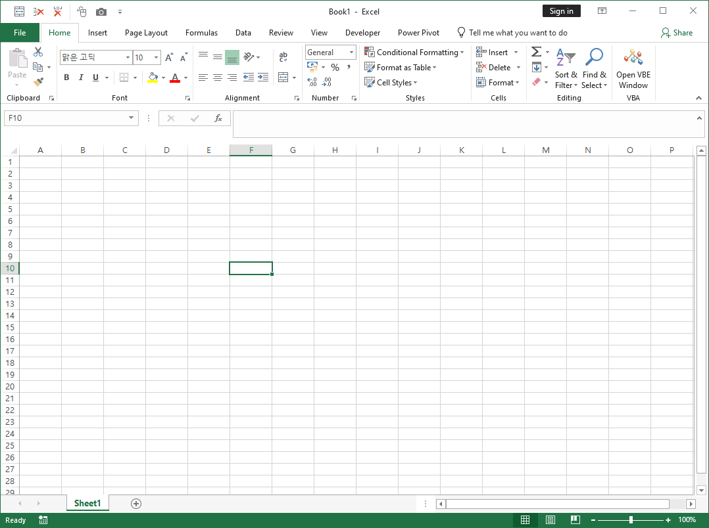Click the Increase Font Size icon
This screenshot has width=709, height=528.
[x=168, y=57]
